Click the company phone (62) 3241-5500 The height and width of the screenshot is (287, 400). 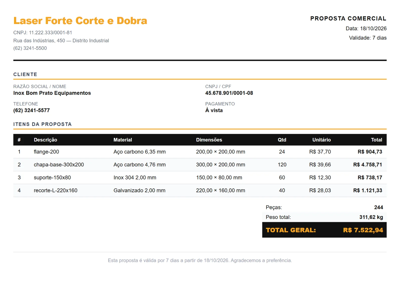coord(30,48)
